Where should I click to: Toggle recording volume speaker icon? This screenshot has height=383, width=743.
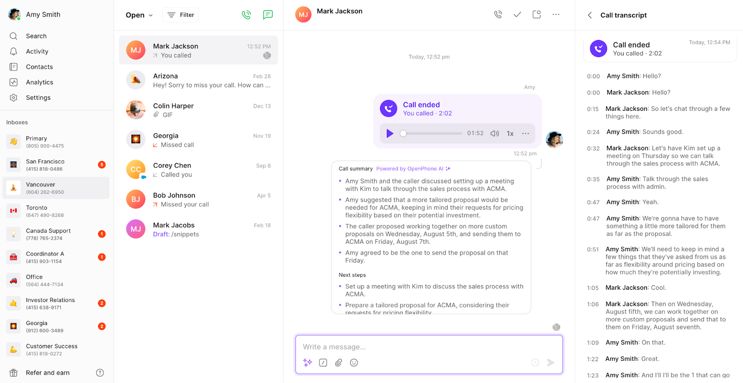coord(495,134)
